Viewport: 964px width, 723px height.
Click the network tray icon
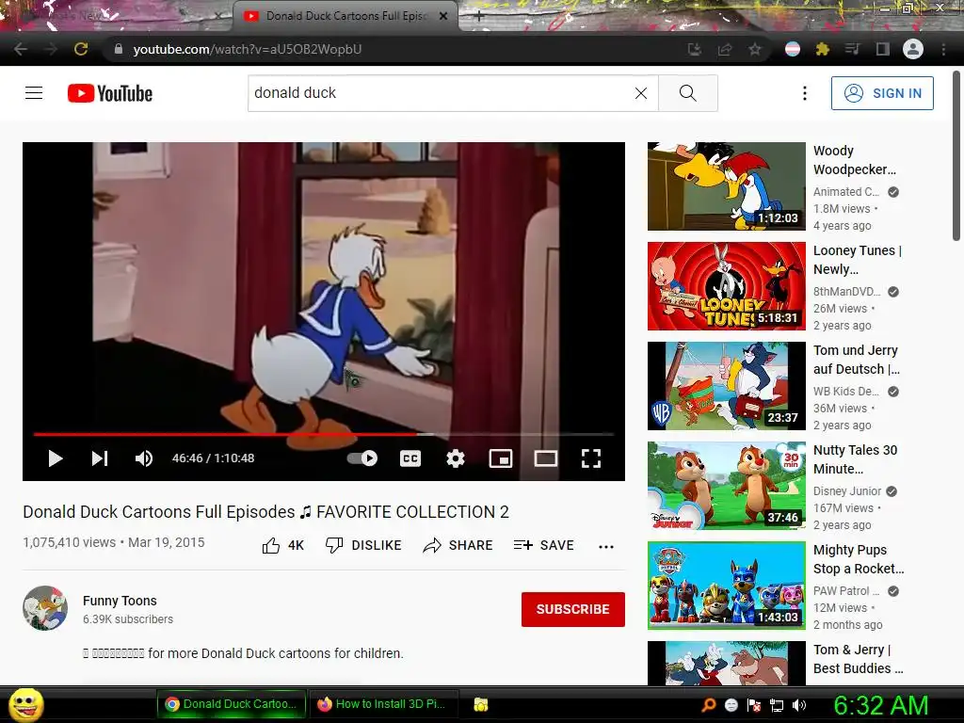tap(777, 706)
